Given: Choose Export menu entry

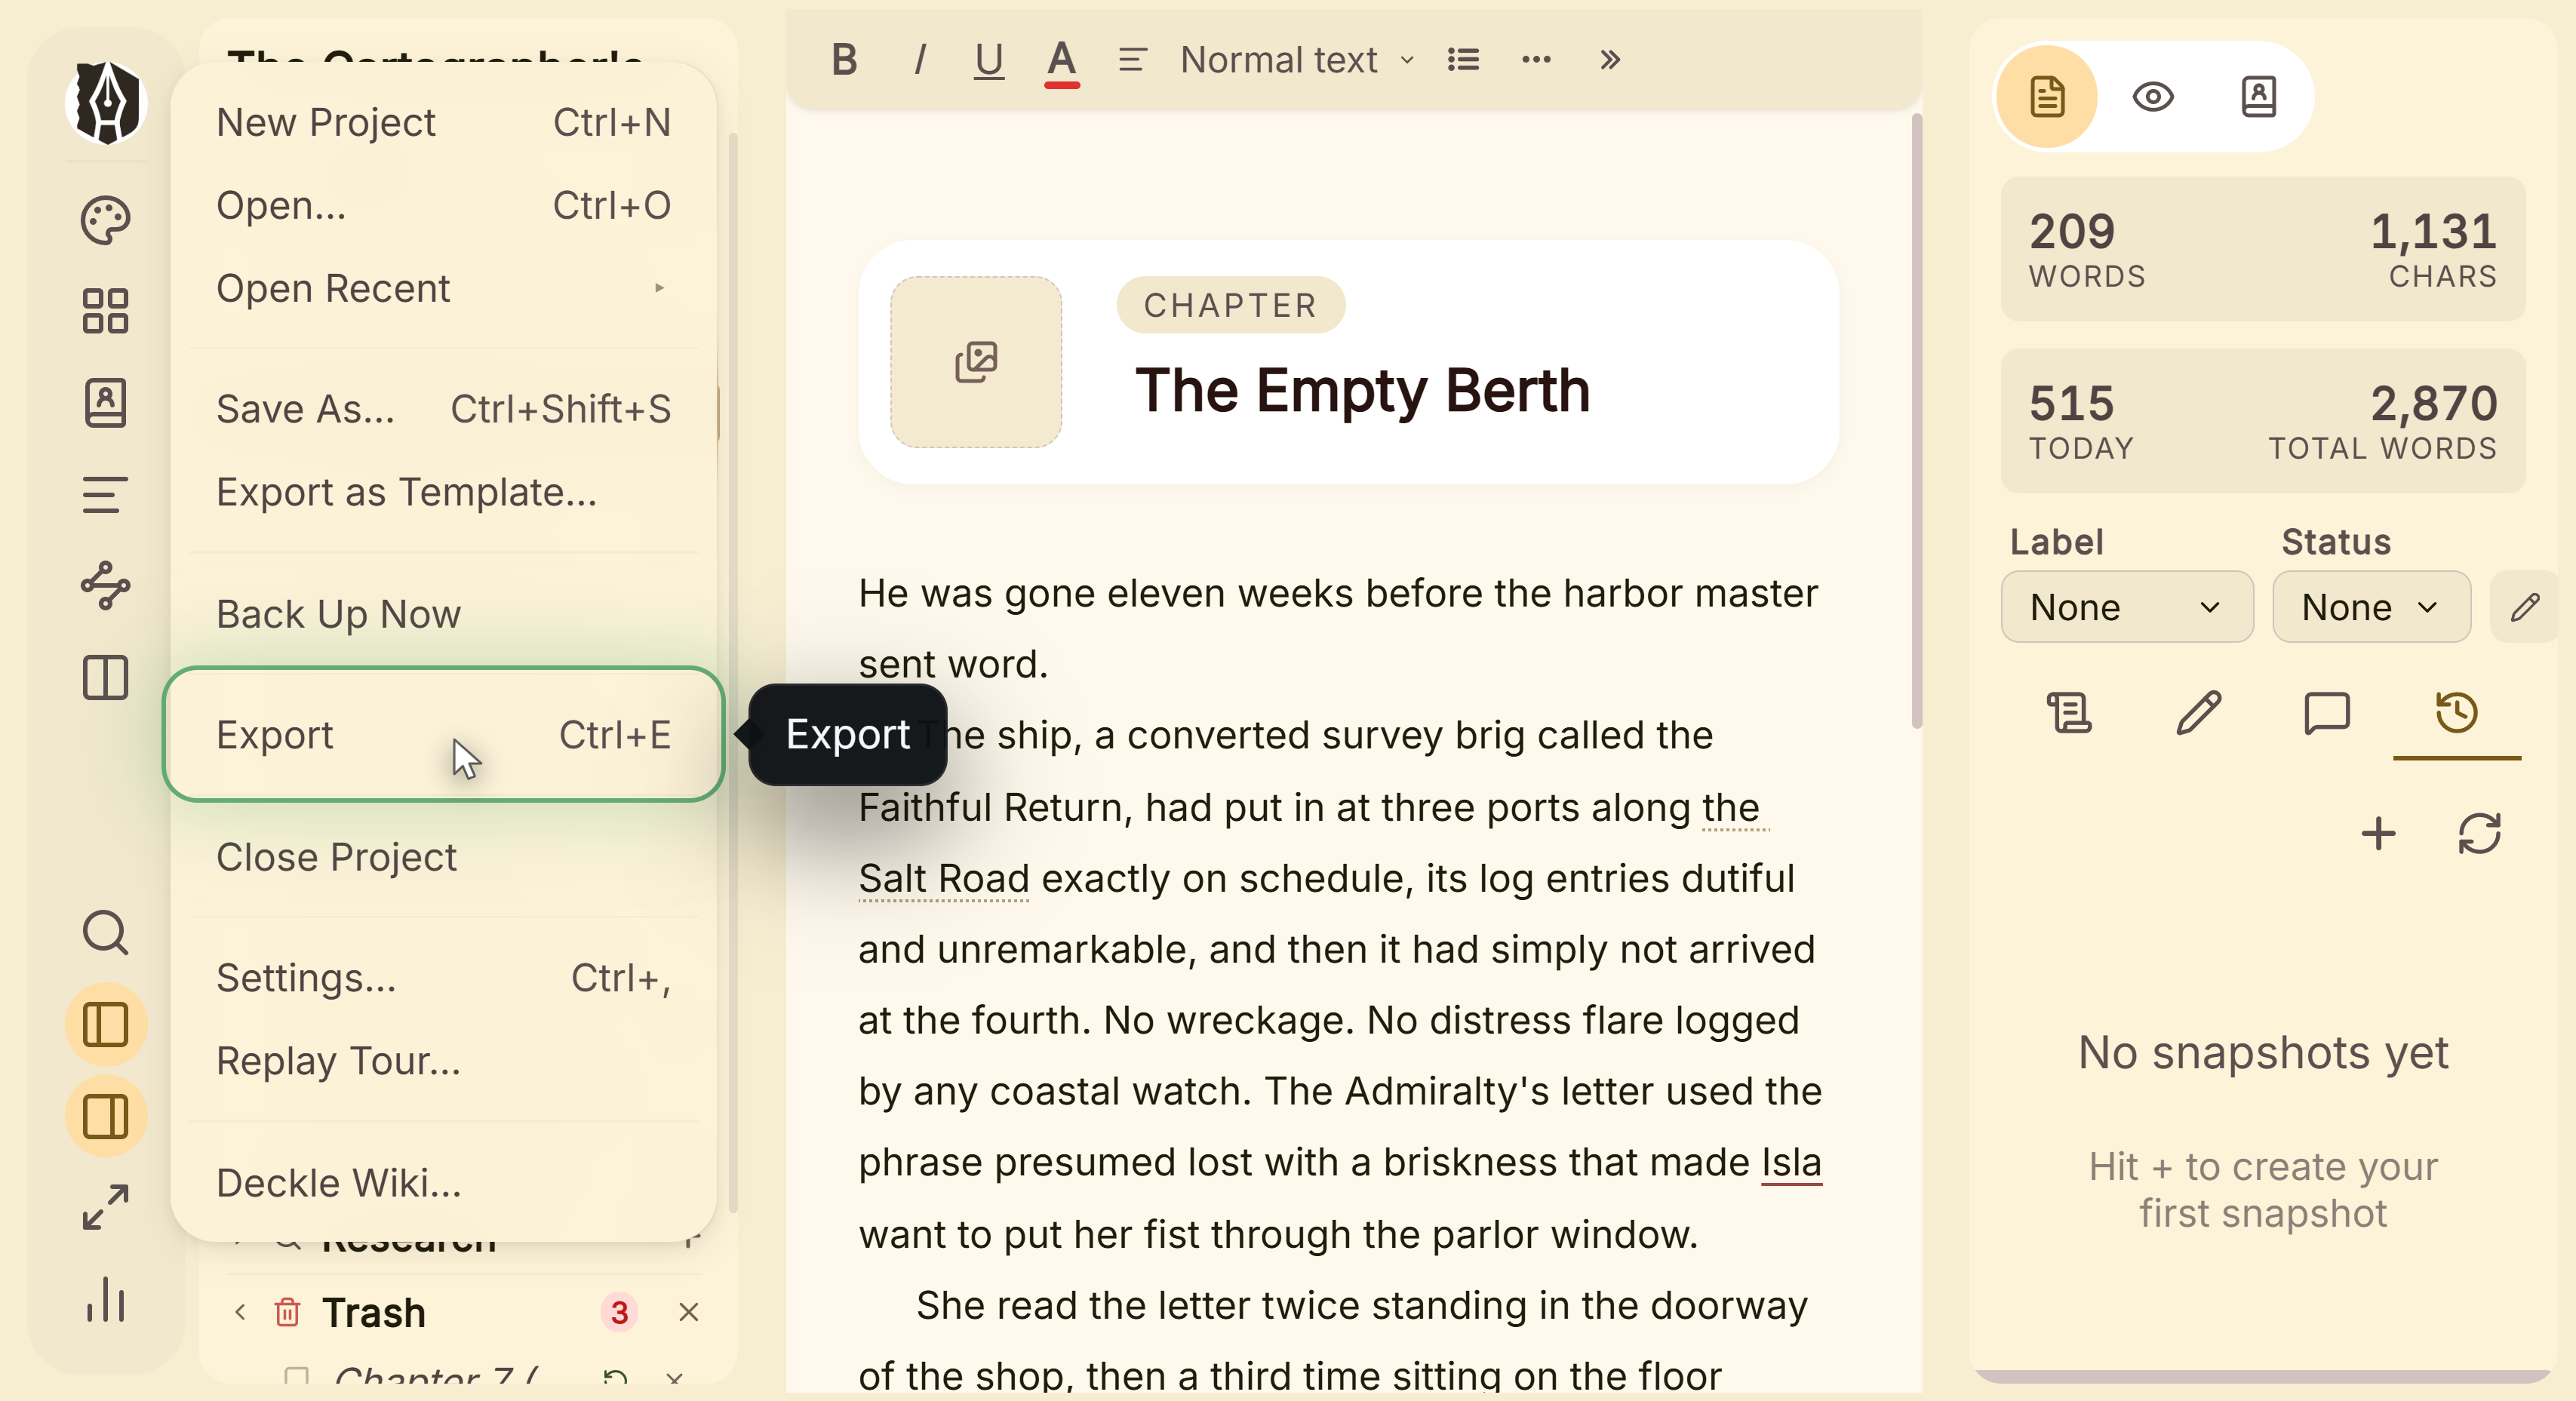Looking at the screenshot, I should (x=443, y=735).
